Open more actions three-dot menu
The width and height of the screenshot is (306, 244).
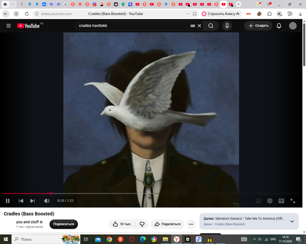tap(191, 224)
